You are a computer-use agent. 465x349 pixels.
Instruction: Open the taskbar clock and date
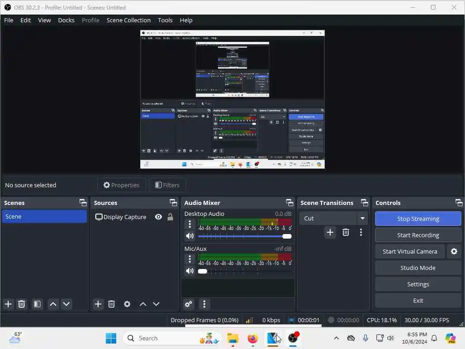[x=415, y=338]
